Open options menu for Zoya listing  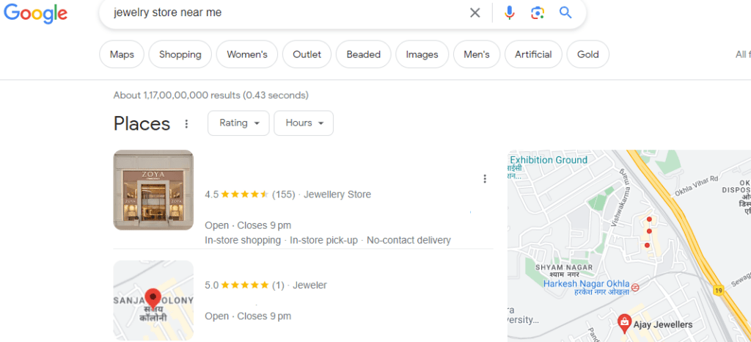tap(485, 178)
